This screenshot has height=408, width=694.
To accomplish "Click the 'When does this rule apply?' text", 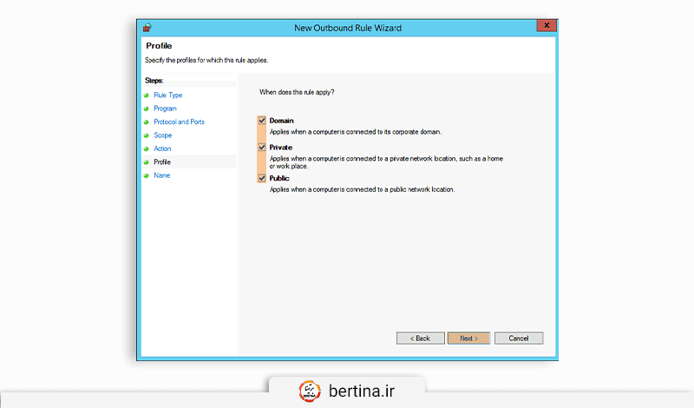I will coord(298,91).
